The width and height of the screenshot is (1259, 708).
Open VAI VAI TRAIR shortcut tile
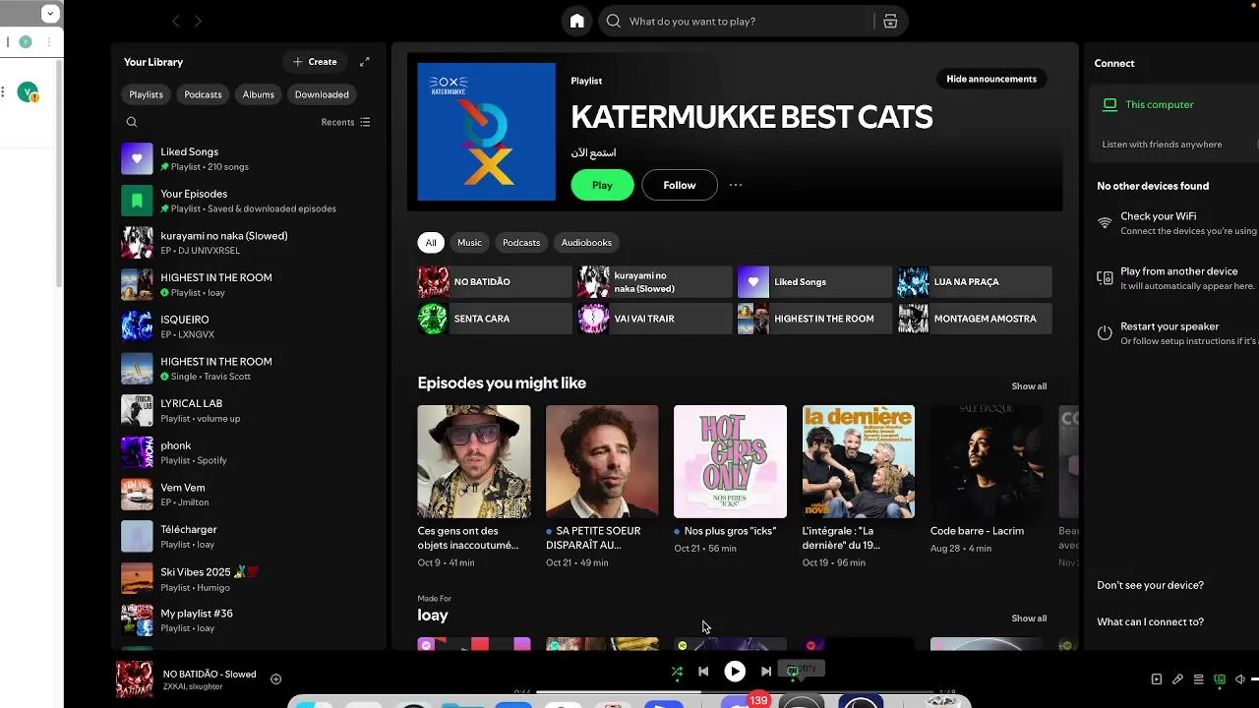[654, 319]
